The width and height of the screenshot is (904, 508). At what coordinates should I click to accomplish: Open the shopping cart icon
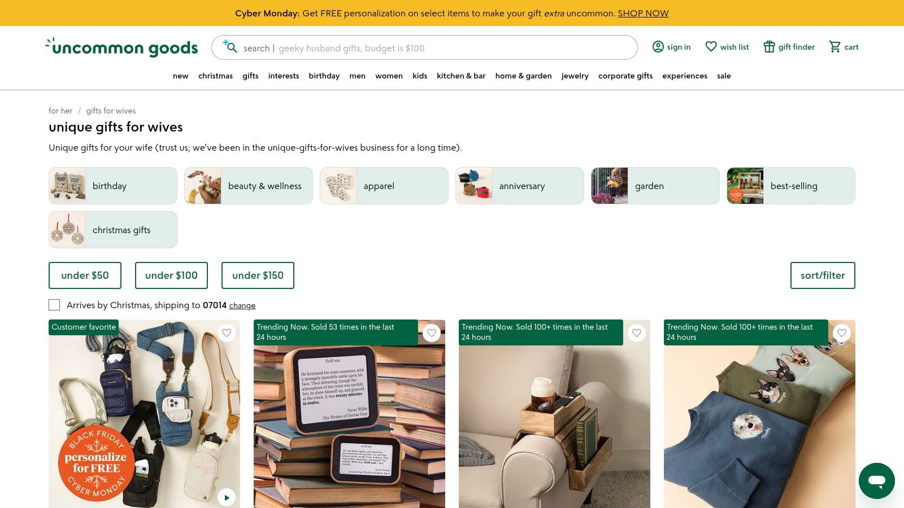pyautogui.click(x=835, y=47)
